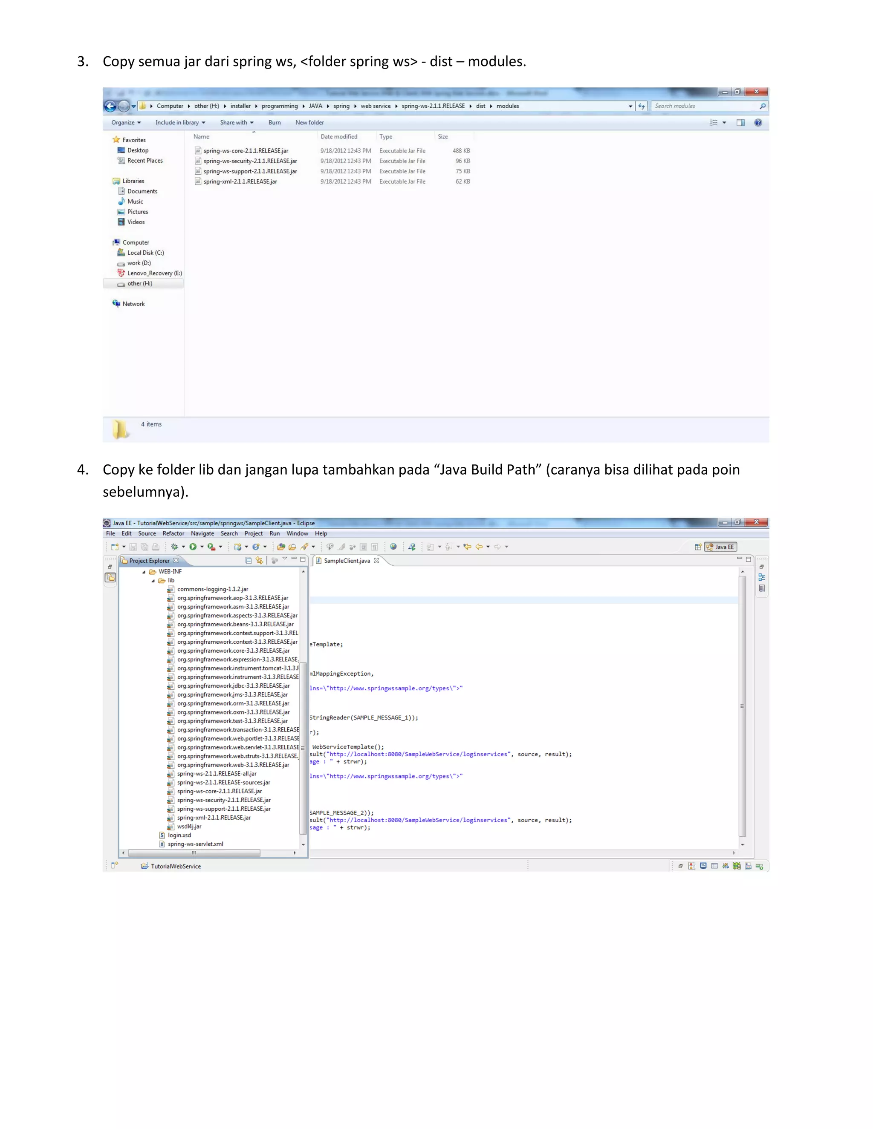873x1129 pixels.
Task: Open the Window menu in Eclipse
Action: (298, 533)
